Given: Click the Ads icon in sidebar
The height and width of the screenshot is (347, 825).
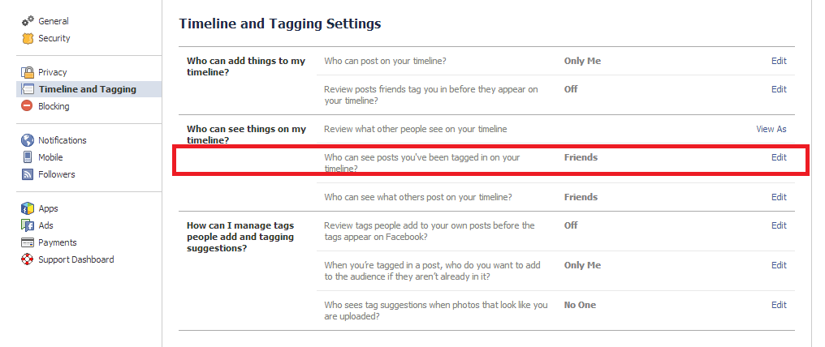Looking at the screenshot, I should [x=28, y=225].
